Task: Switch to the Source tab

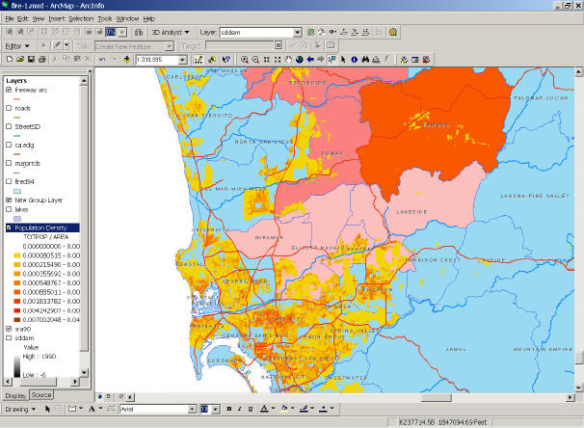Action: coord(41,395)
